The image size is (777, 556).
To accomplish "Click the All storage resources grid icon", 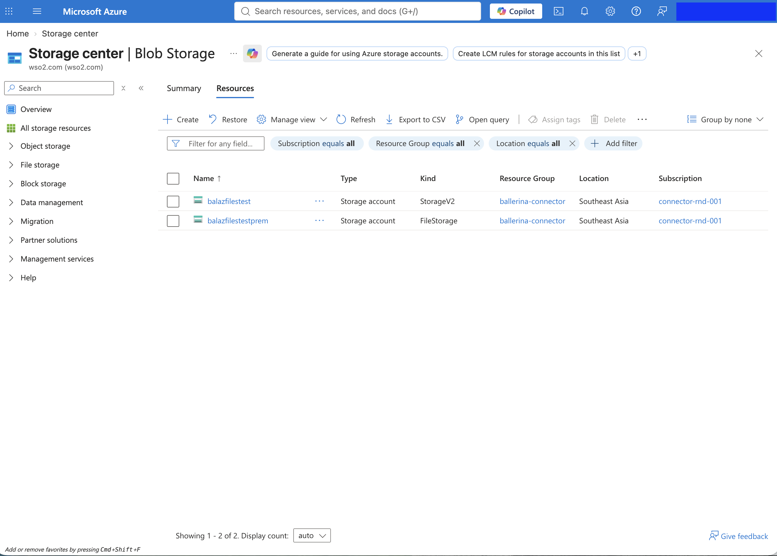I will (11, 128).
